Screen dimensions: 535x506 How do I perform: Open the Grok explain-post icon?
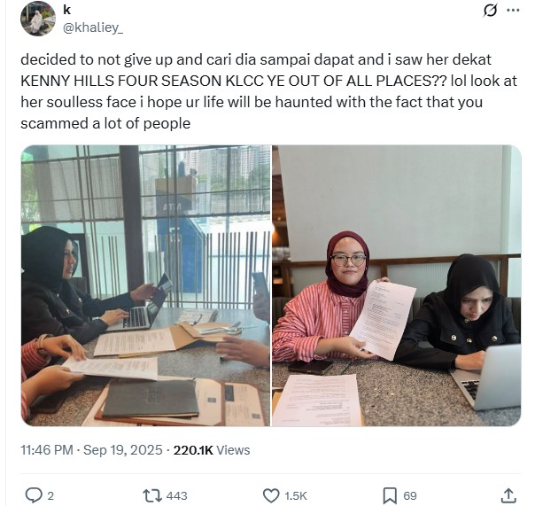pos(490,11)
